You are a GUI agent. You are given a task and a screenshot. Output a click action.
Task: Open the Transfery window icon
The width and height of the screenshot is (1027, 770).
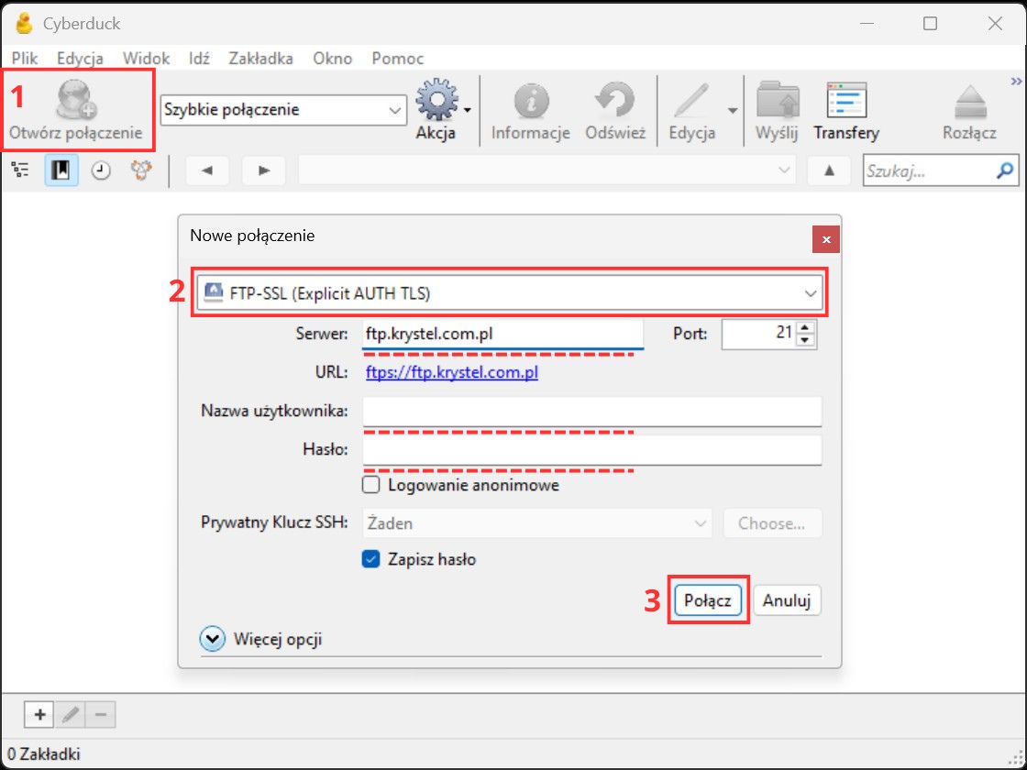(x=845, y=101)
